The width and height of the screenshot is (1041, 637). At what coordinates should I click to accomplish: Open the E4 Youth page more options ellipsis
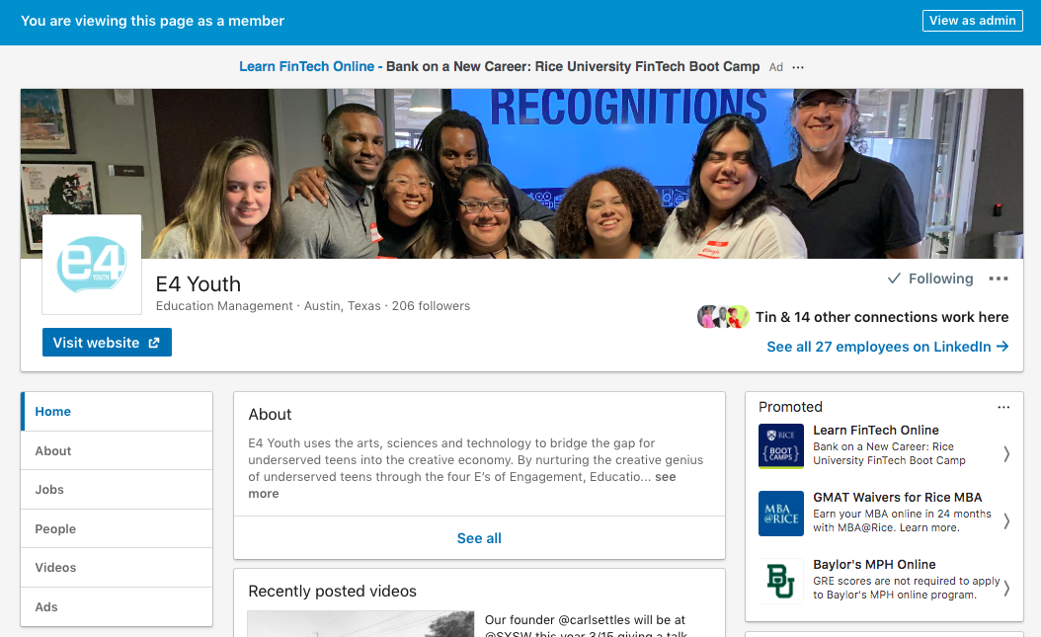(x=998, y=279)
